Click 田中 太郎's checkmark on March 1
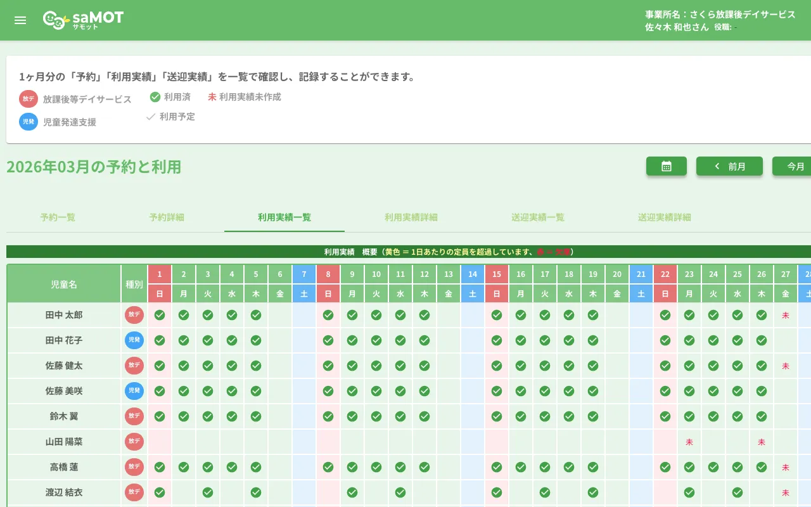Viewport: 811px width, 507px height. [159, 315]
